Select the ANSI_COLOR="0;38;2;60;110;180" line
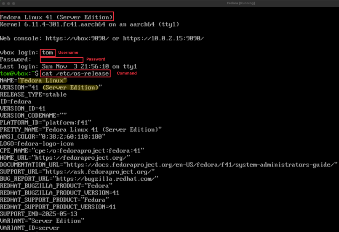 click(53, 137)
